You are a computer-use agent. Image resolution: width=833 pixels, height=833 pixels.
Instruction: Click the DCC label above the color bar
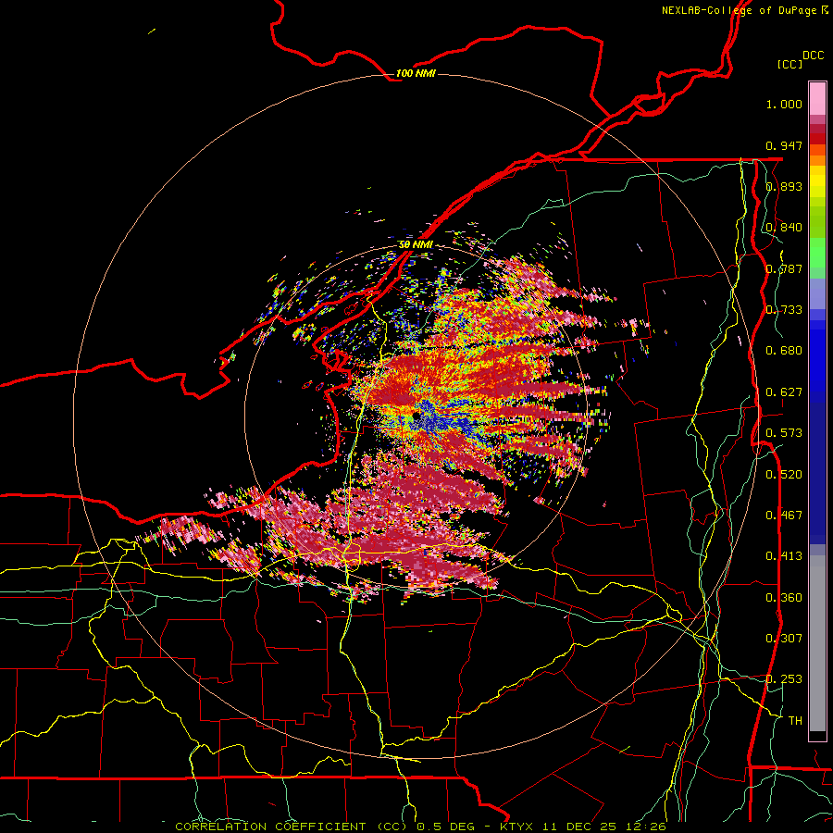[813, 56]
